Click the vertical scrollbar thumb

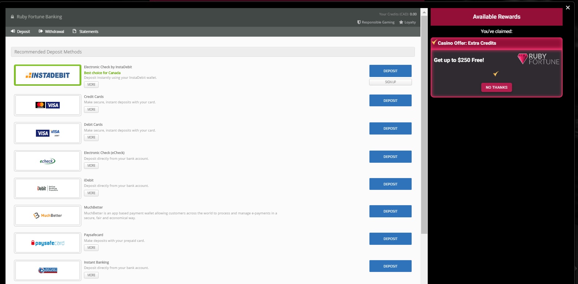pyautogui.click(x=424, y=125)
